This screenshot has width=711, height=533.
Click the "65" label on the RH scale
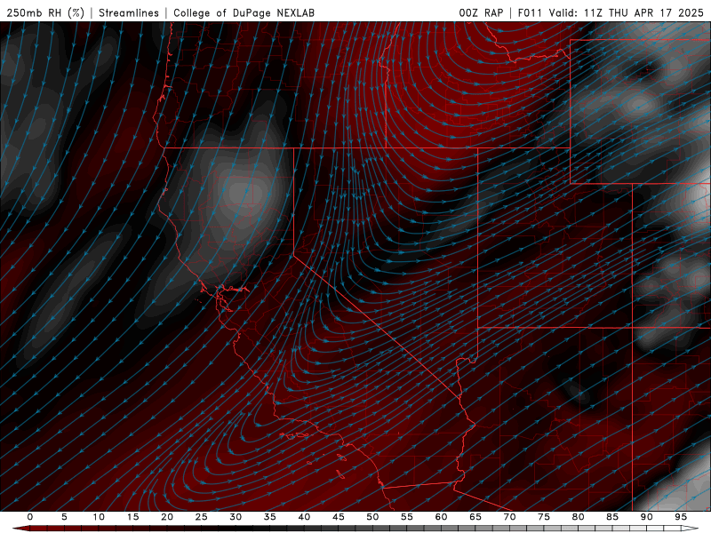pos(475,517)
